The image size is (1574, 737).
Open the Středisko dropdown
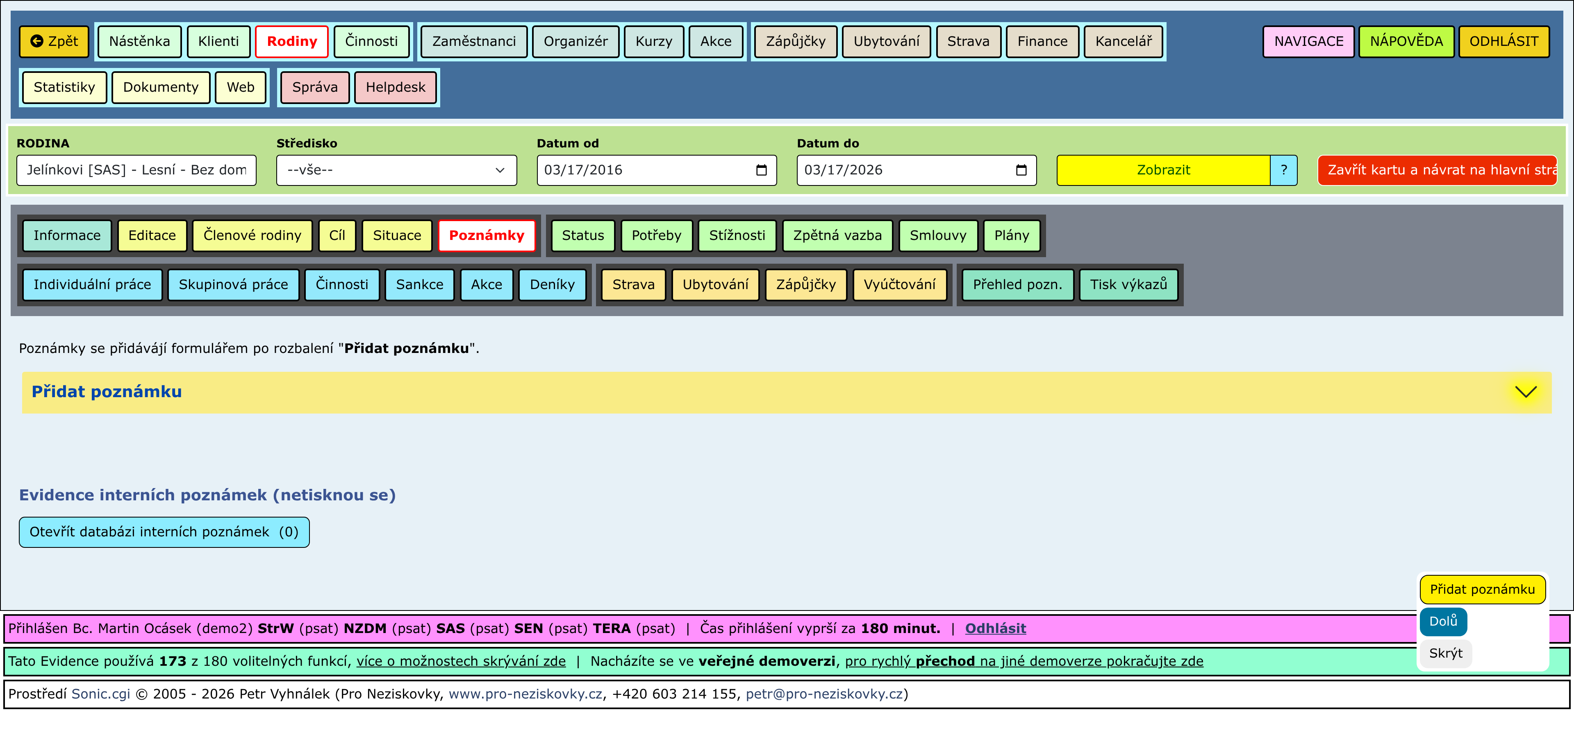point(396,170)
